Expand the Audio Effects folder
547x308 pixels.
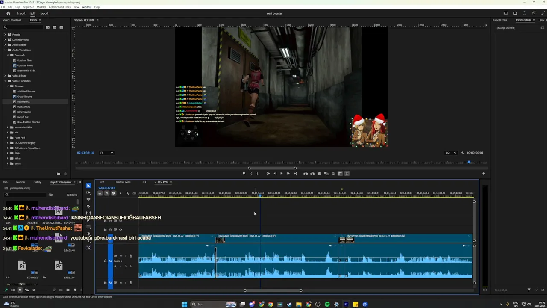tap(5, 45)
